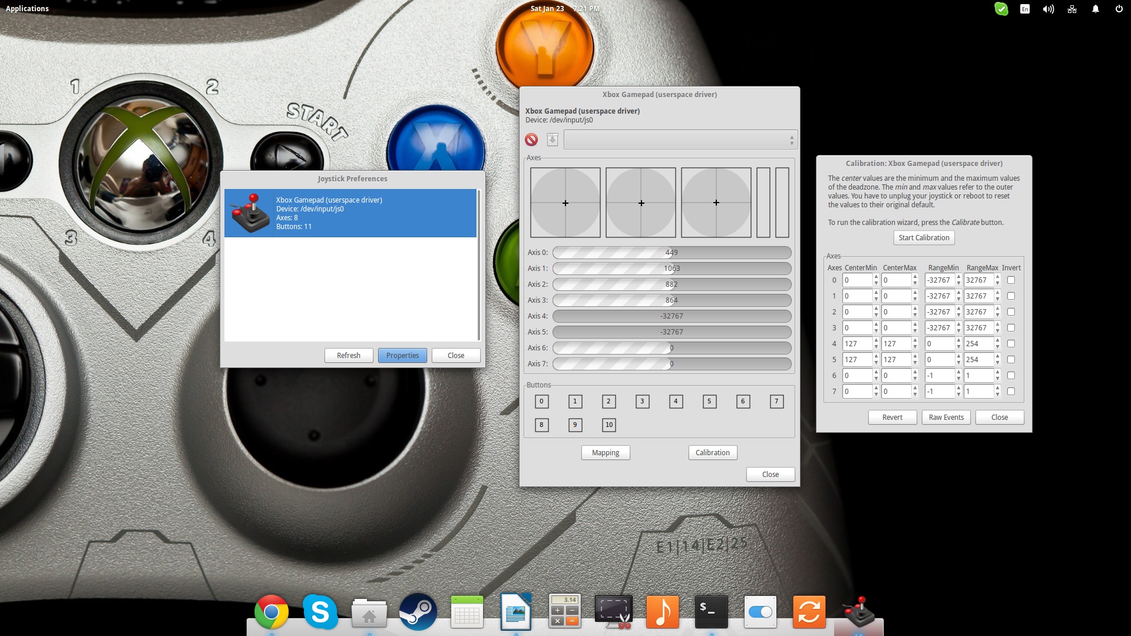Increment RangeMin stepper for axis 2

(958, 309)
